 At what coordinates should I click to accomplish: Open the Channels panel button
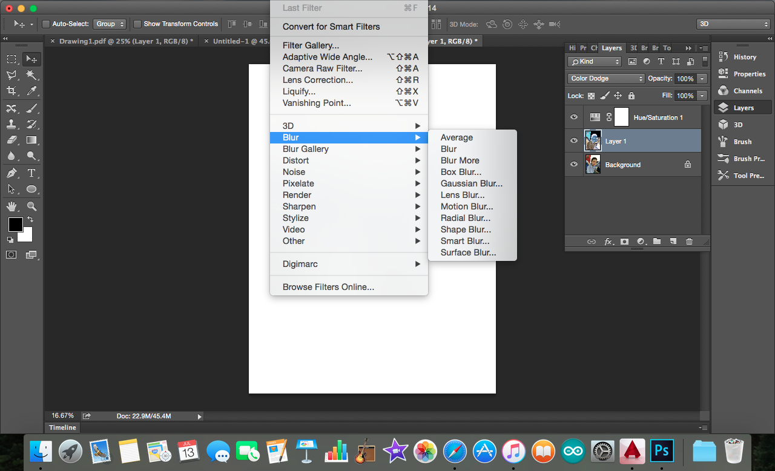click(x=742, y=91)
